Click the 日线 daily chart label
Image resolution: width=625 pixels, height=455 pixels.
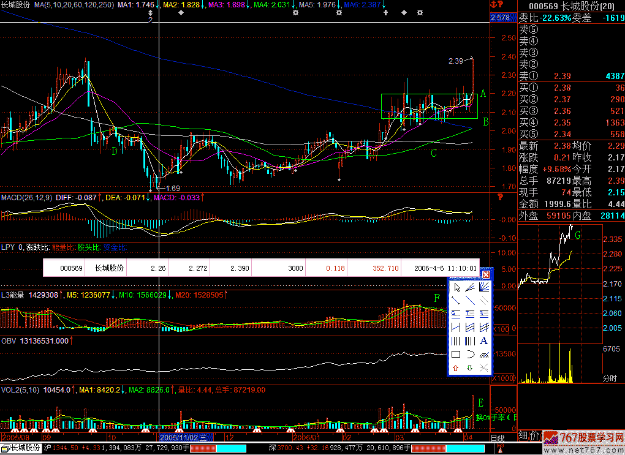[x=498, y=438]
